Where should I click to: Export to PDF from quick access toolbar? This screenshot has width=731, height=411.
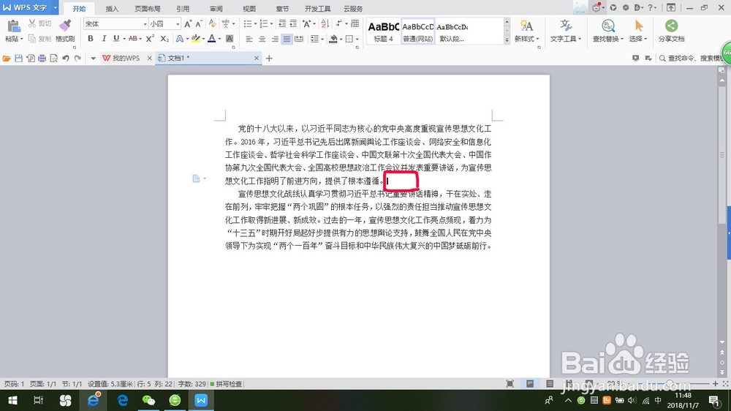coord(30,59)
